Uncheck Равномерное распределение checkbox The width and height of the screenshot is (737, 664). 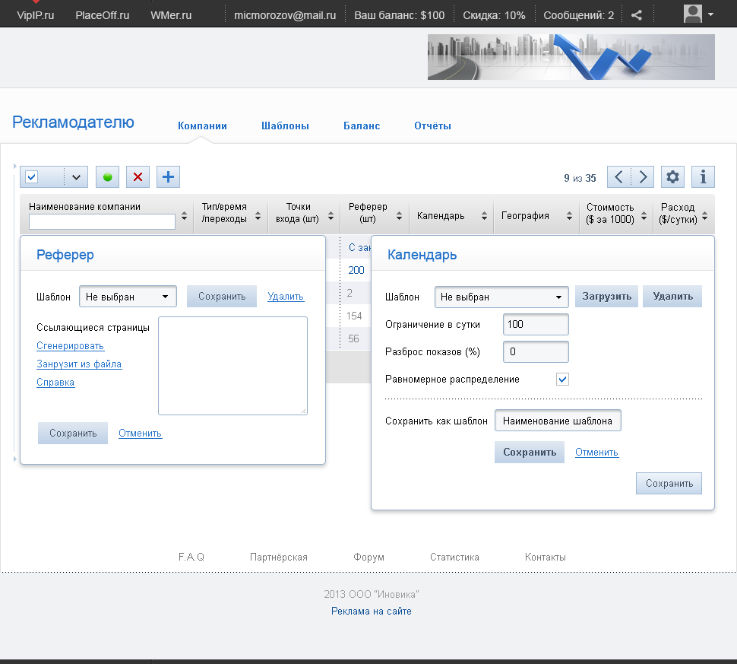[562, 380]
